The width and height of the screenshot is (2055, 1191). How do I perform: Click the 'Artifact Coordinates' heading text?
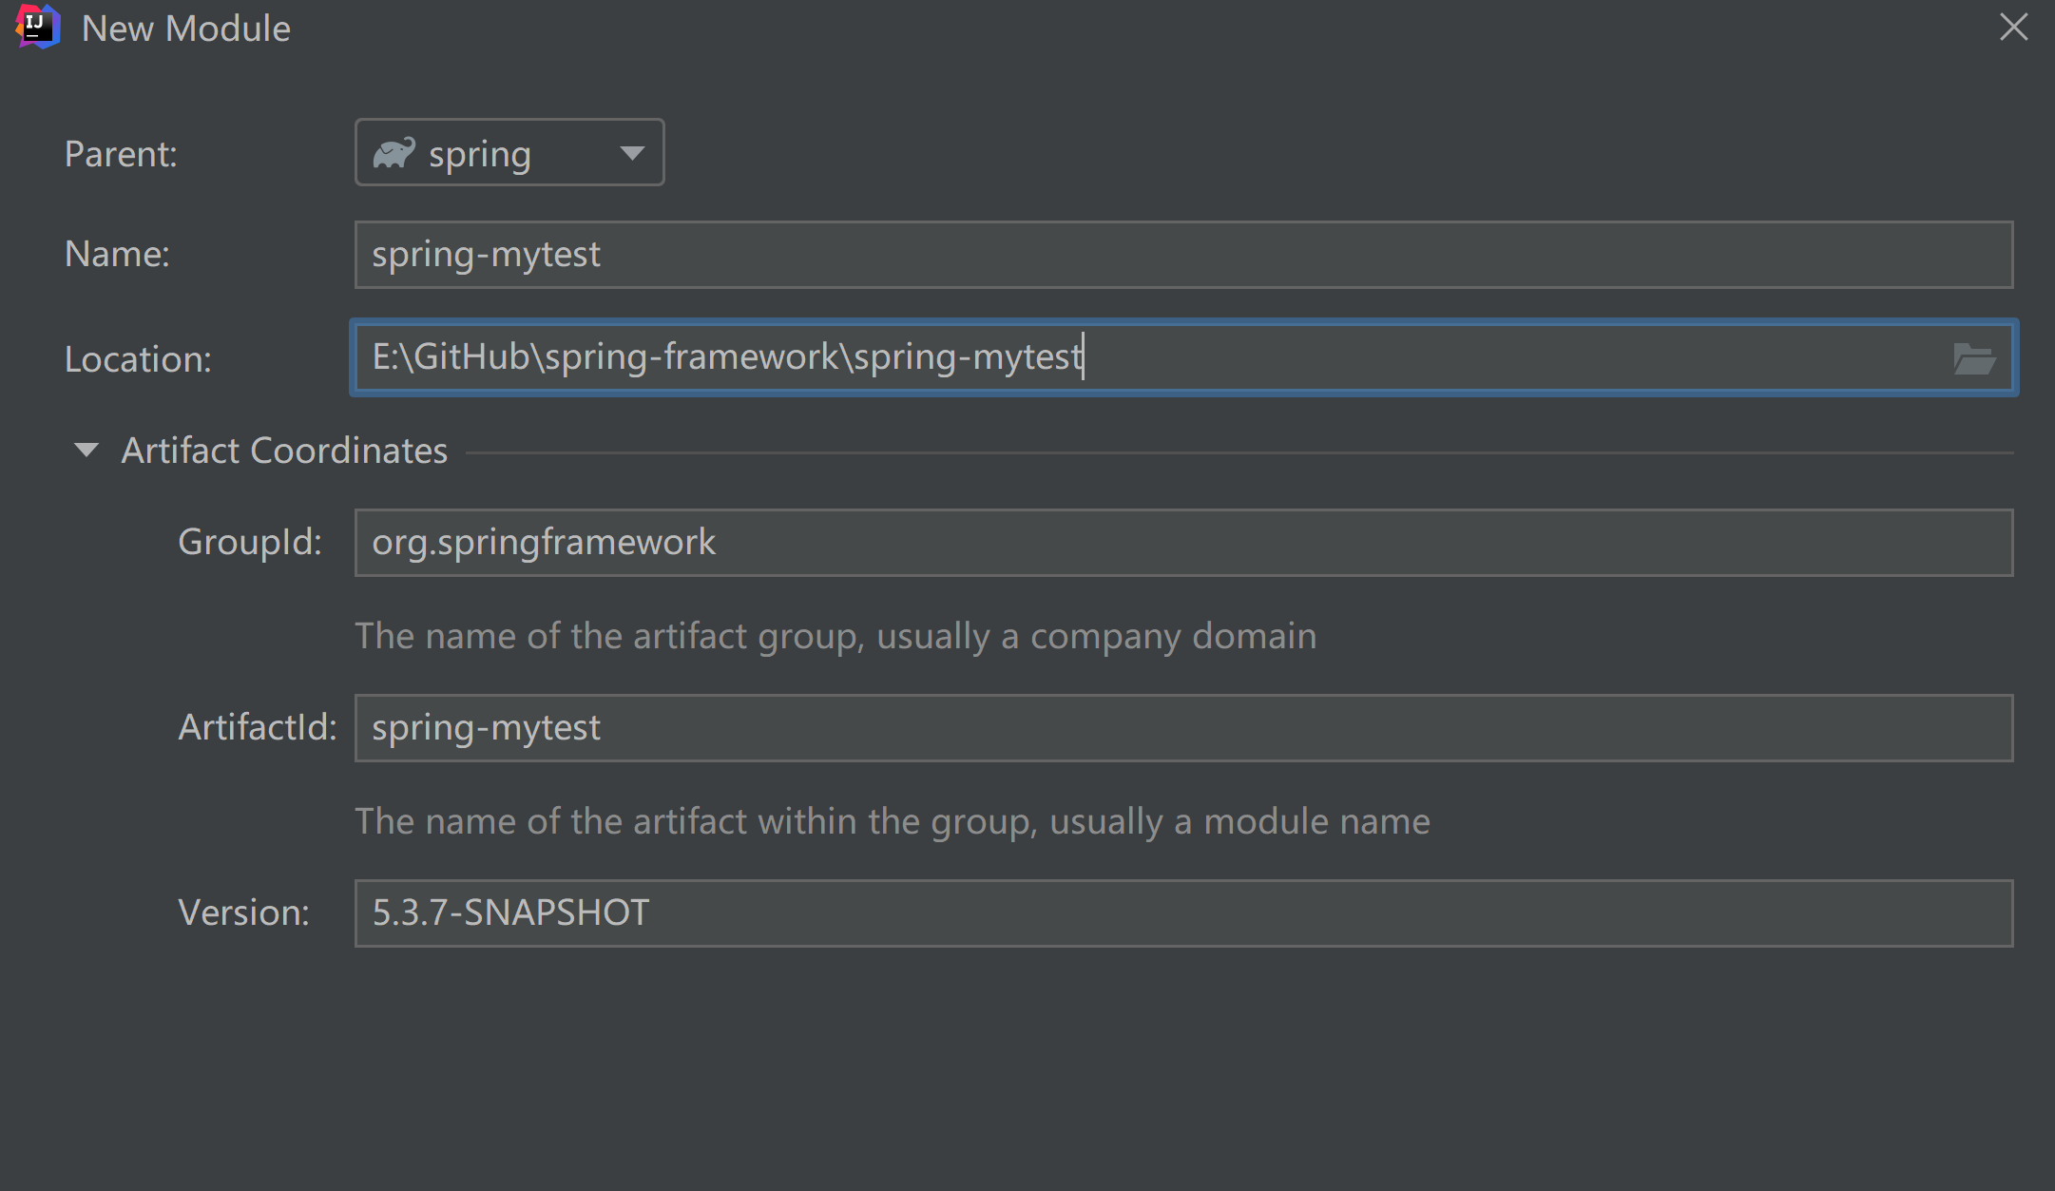pos(284,451)
